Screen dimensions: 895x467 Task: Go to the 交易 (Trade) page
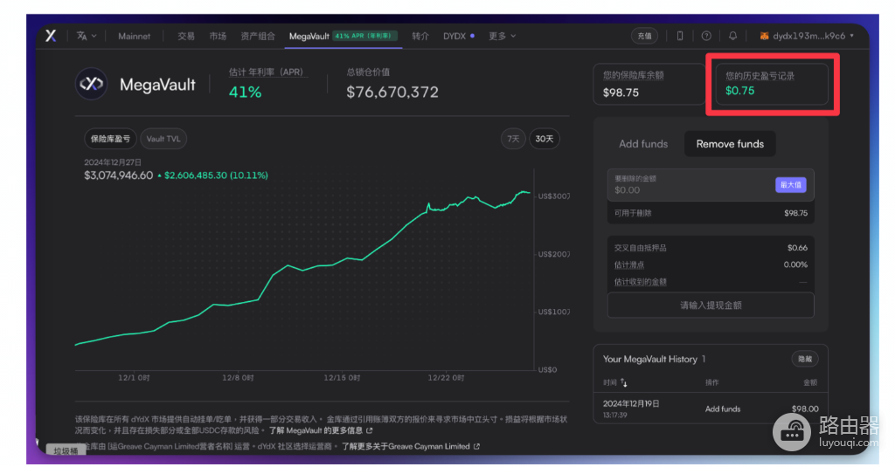(x=186, y=36)
